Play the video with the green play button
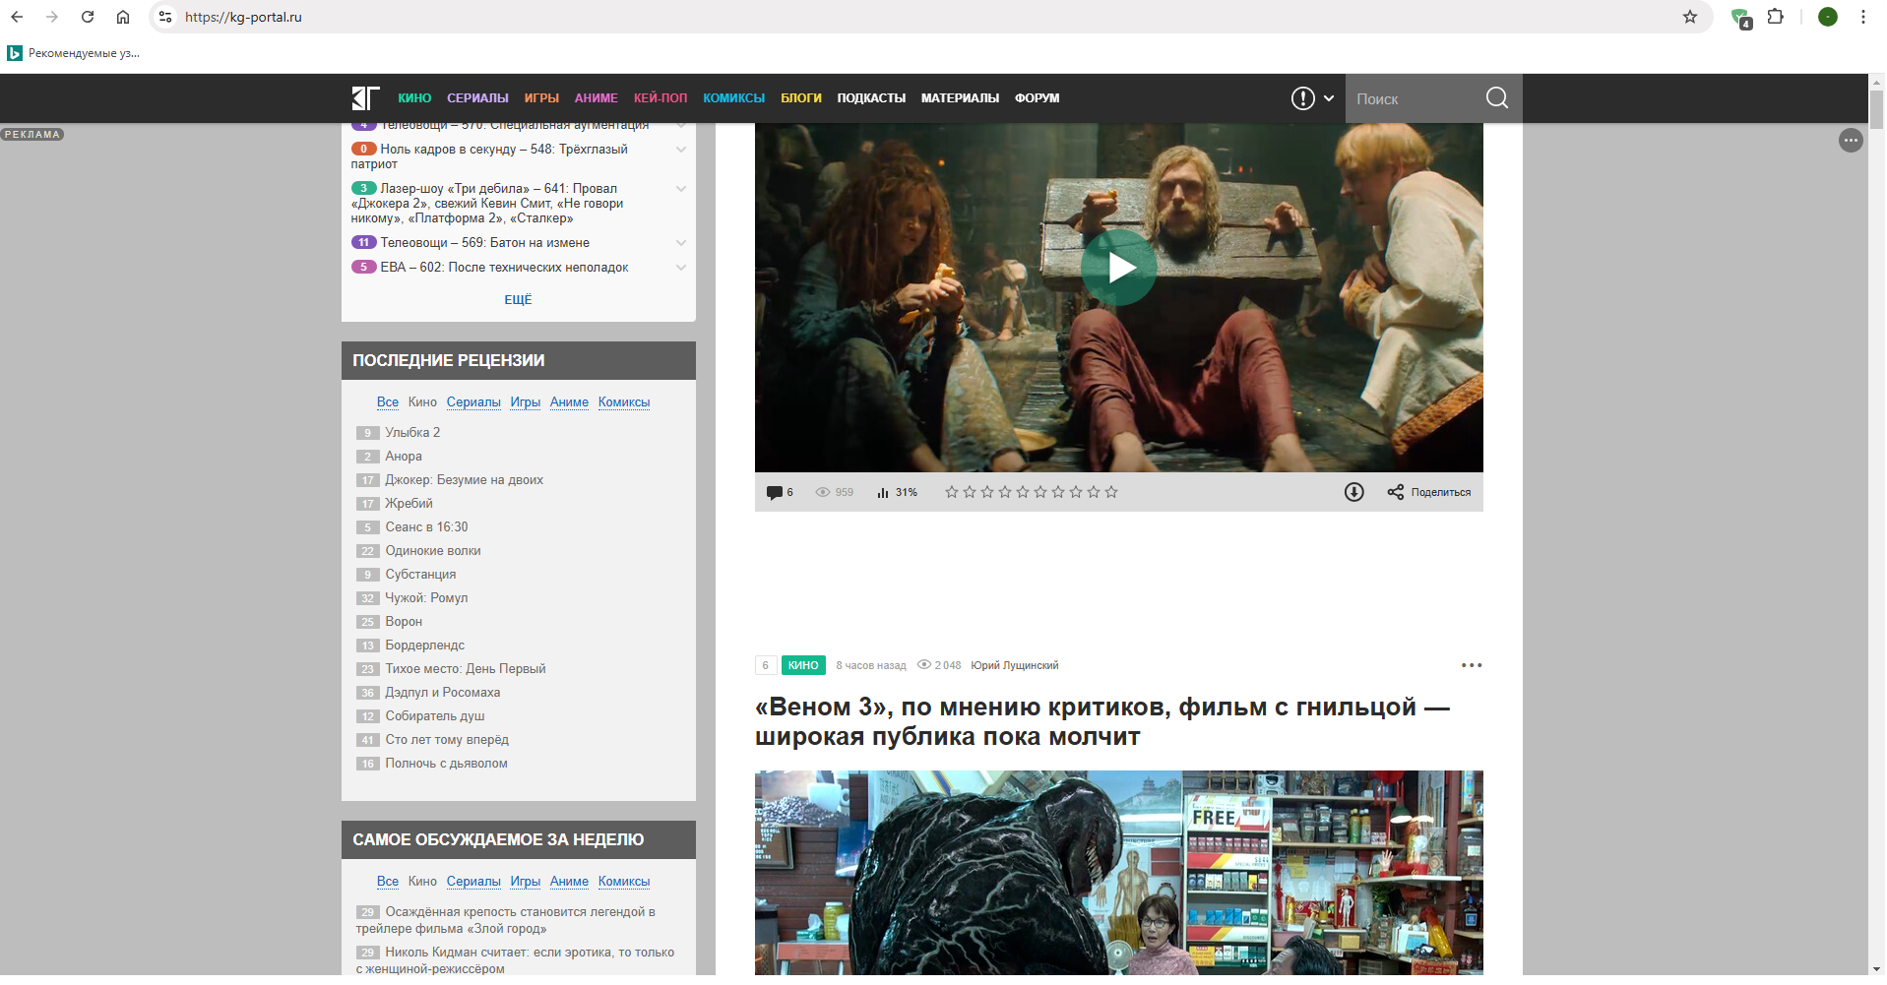 tap(1119, 268)
